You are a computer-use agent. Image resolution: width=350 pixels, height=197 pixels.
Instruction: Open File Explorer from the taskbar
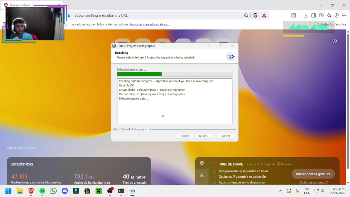pyautogui.click(x=19, y=191)
